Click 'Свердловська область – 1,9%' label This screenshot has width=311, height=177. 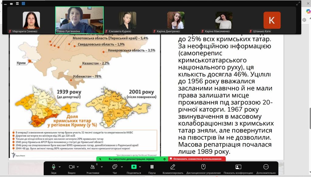(101, 44)
